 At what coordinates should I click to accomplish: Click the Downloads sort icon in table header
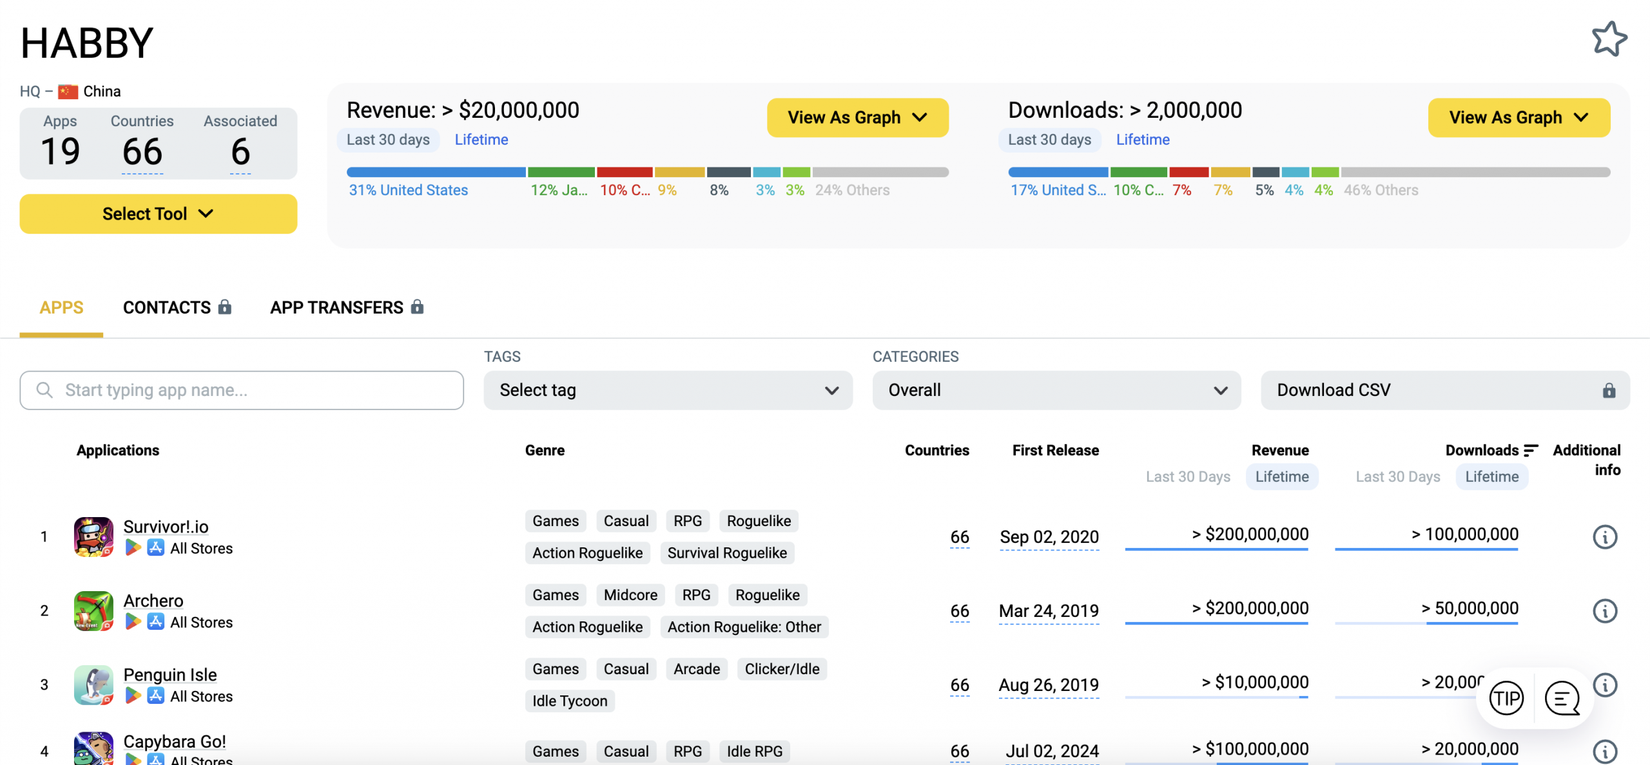[1531, 450]
